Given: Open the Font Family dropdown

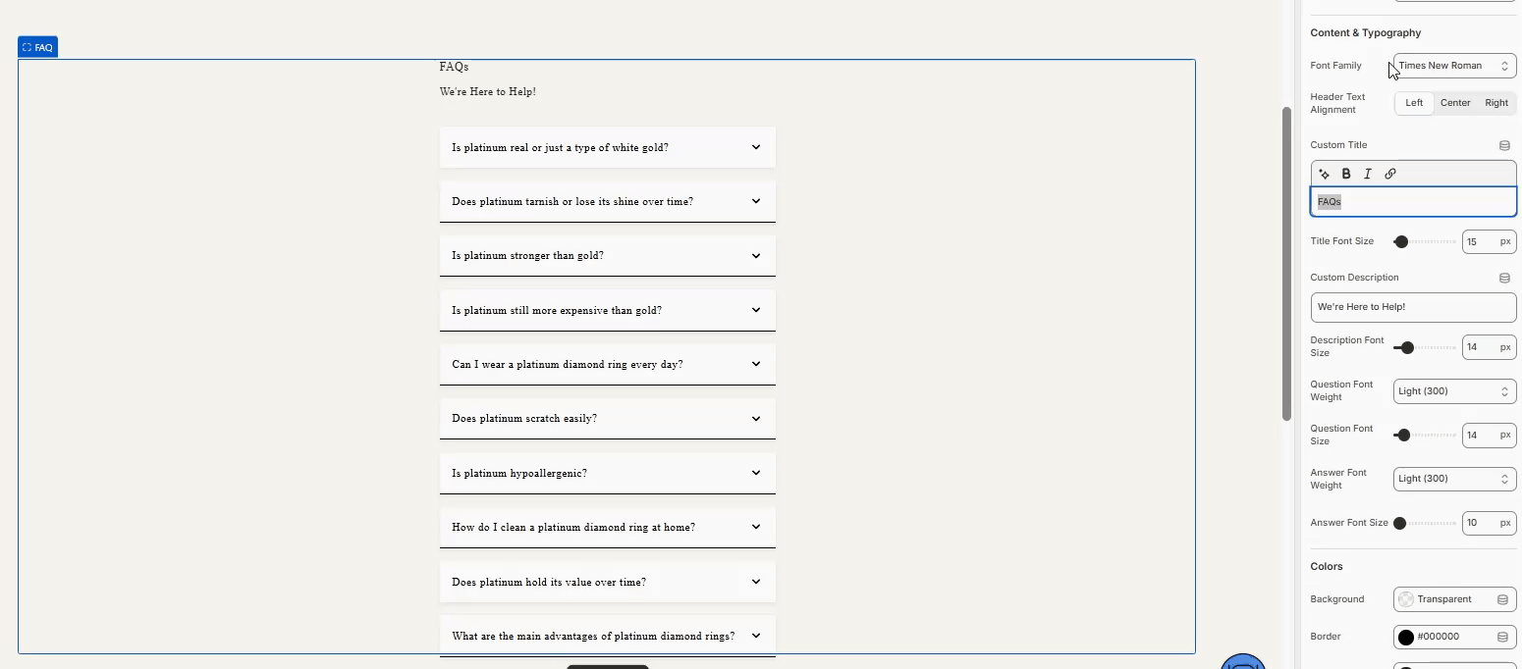Looking at the screenshot, I should pyautogui.click(x=1454, y=66).
